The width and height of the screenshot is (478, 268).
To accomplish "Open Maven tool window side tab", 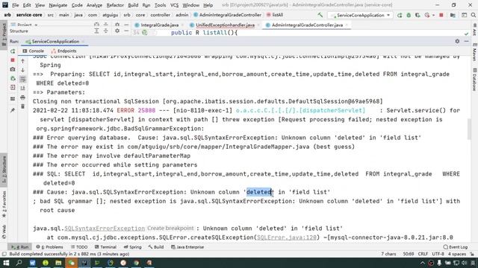I will point(474,51).
